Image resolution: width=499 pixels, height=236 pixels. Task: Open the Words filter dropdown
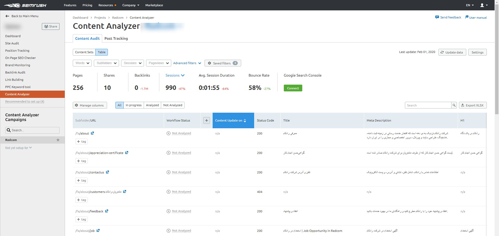point(82,63)
